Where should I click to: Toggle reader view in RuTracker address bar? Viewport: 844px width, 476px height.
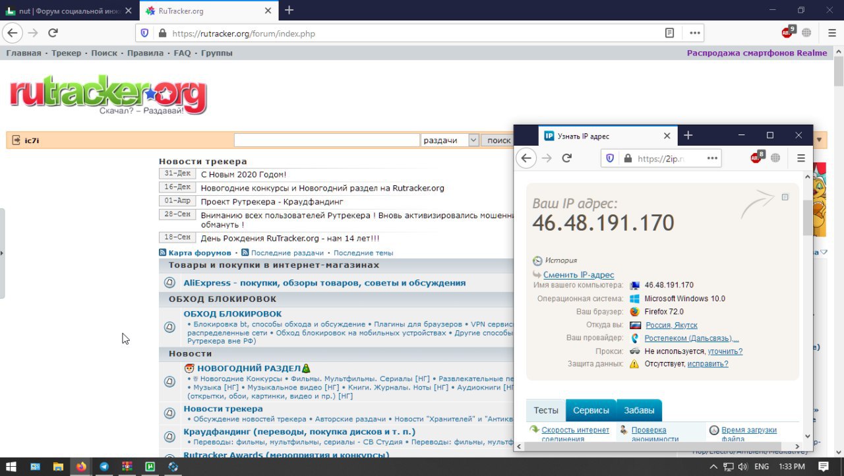coord(670,33)
